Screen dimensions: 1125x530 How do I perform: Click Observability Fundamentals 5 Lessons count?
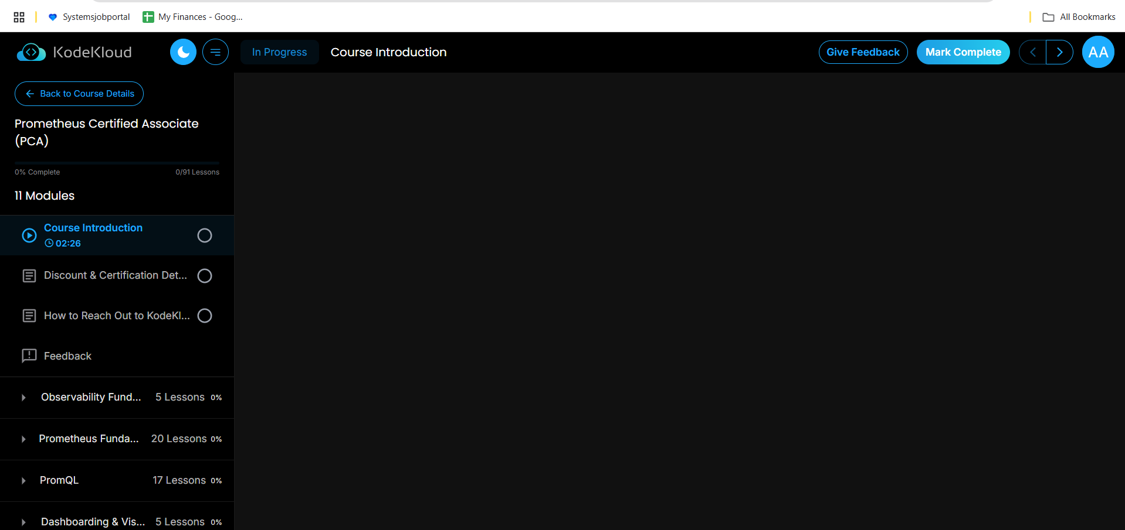point(180,398)
